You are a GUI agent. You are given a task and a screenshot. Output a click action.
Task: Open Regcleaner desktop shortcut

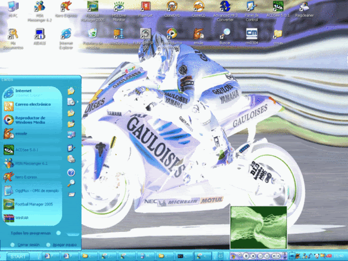click(304, 9)
